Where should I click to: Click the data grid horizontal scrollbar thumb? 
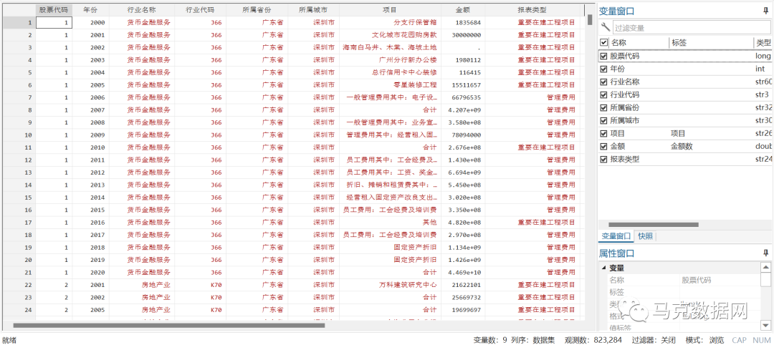169,325
